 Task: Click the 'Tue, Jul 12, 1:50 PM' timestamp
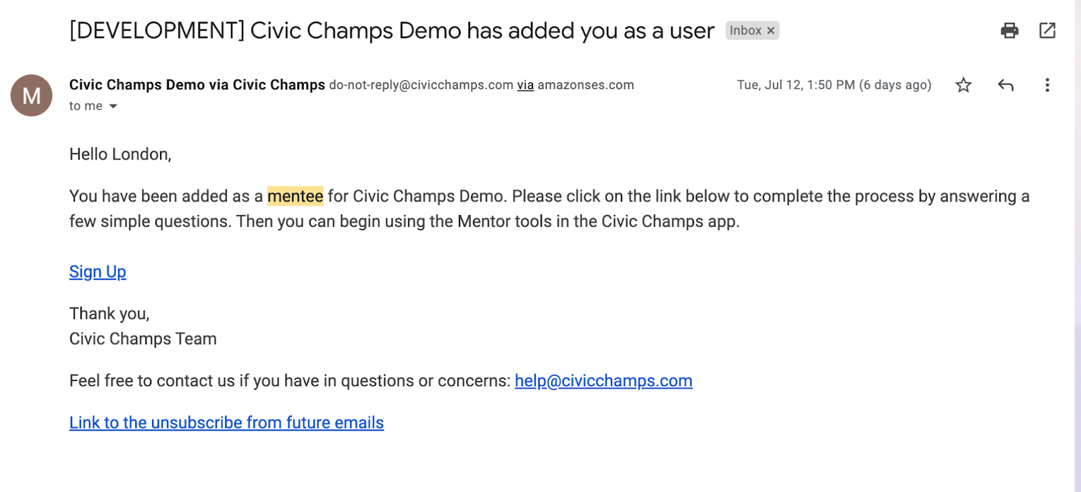click(x=797, y=85)
